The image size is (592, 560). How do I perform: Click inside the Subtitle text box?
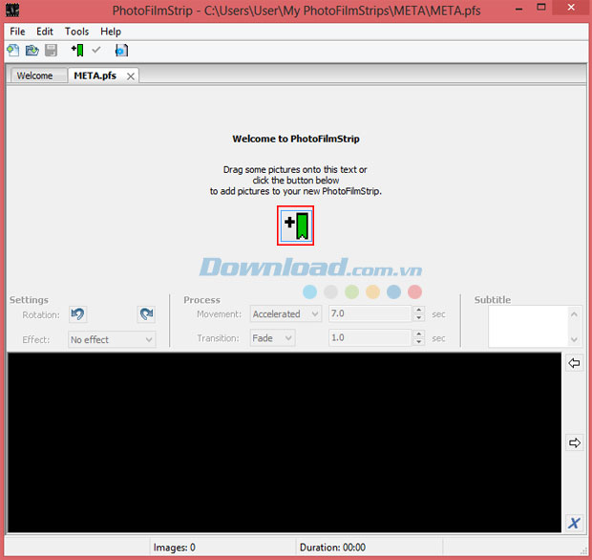(x=528, y=327)
